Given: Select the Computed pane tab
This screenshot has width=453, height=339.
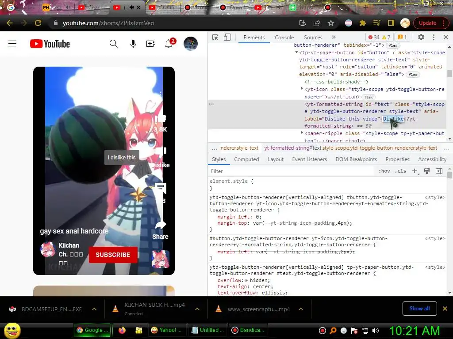Looking at the screenshot, I should (246, 159).
